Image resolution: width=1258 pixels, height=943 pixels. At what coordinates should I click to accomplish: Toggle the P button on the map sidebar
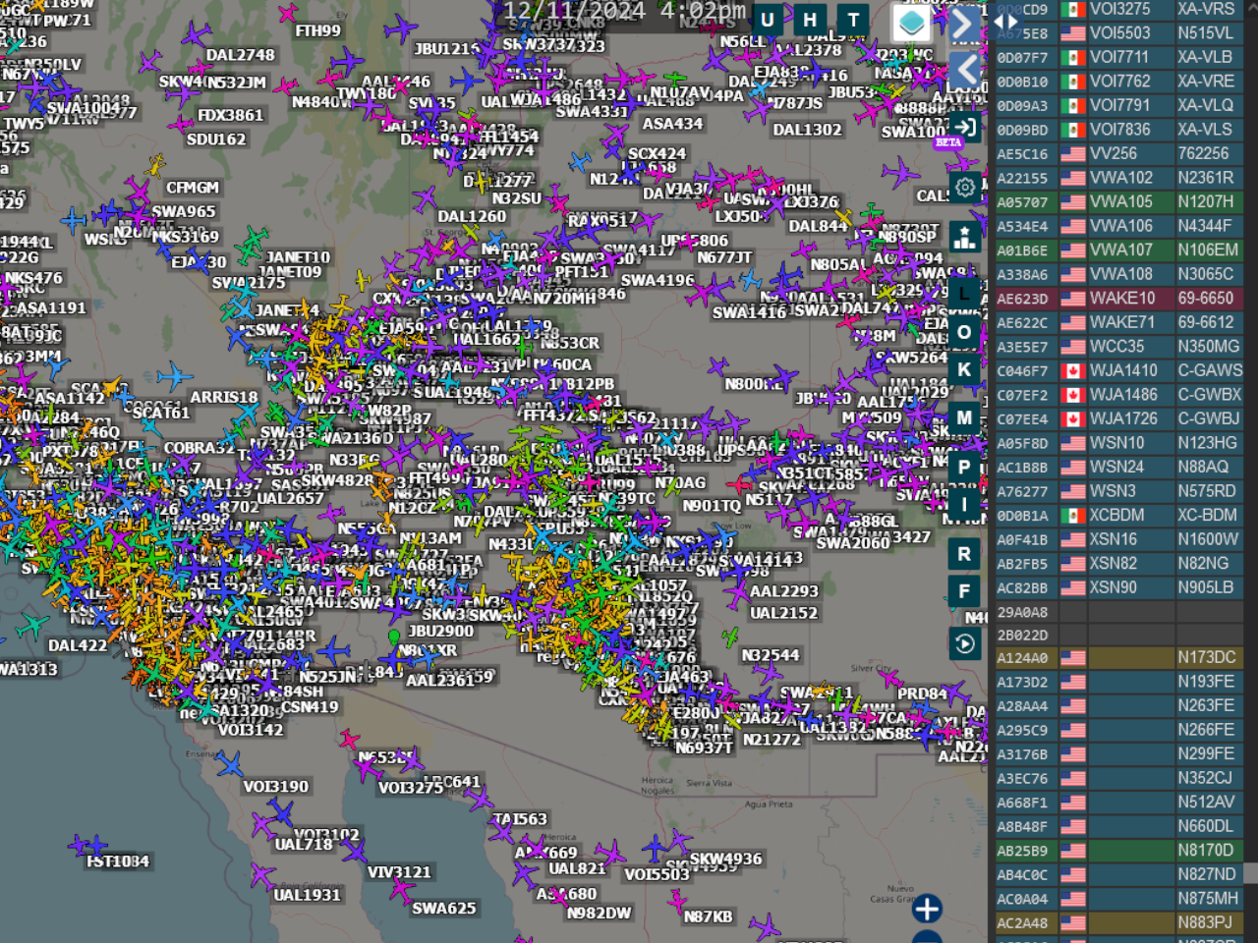tap(964, 468)
